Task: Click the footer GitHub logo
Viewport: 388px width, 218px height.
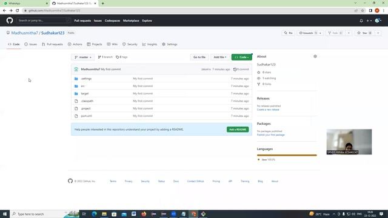Action: [x=70, y=181]
